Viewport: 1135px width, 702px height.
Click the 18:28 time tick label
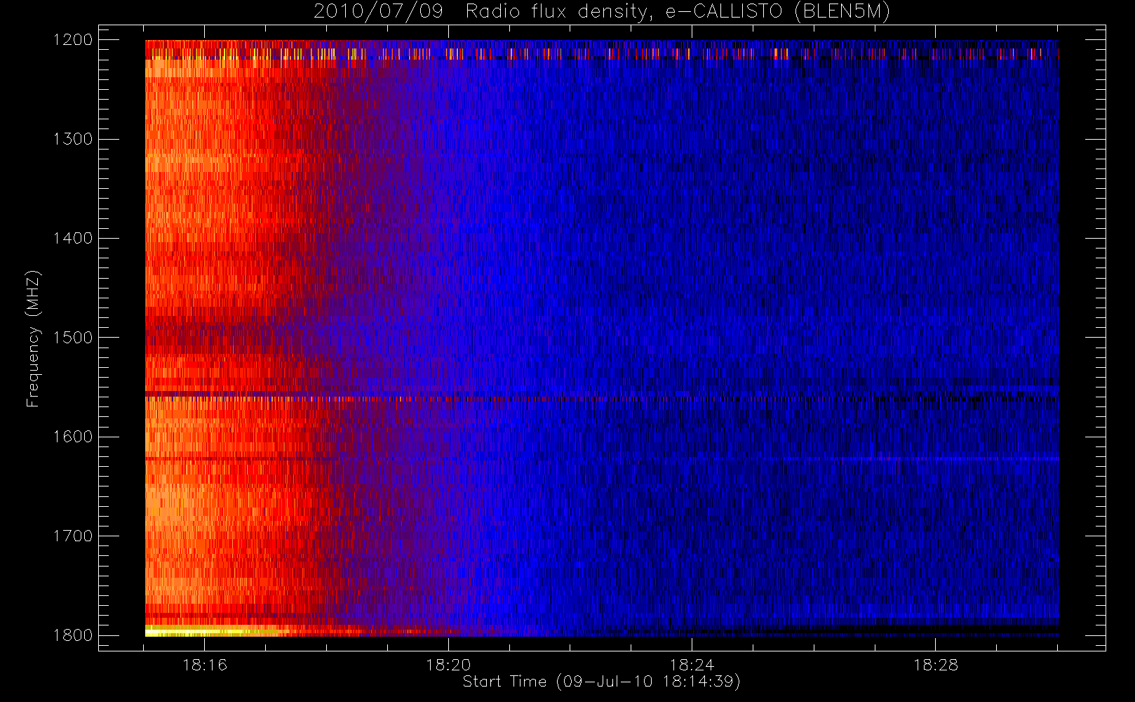pos(935,665)
